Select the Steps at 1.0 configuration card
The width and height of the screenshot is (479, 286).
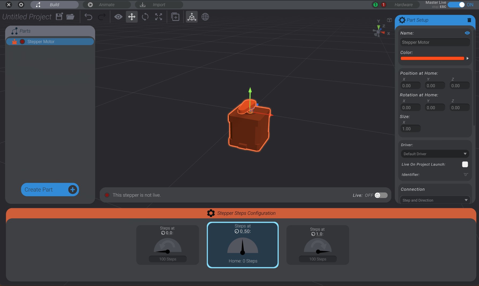pyautogui.click(x=317, y=245)
